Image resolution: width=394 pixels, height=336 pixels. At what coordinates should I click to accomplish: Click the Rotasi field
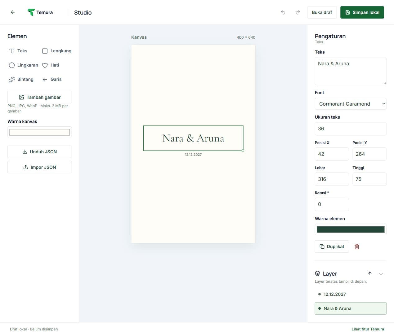(332, 204)
